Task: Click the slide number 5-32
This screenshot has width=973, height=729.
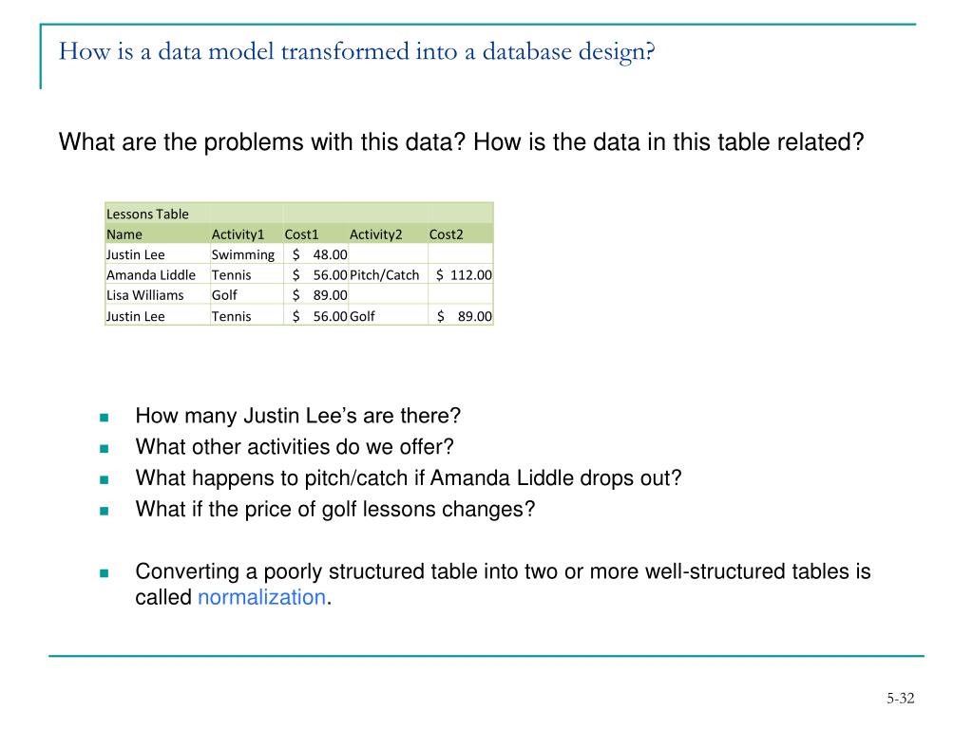Action: (x=900, y=700)
